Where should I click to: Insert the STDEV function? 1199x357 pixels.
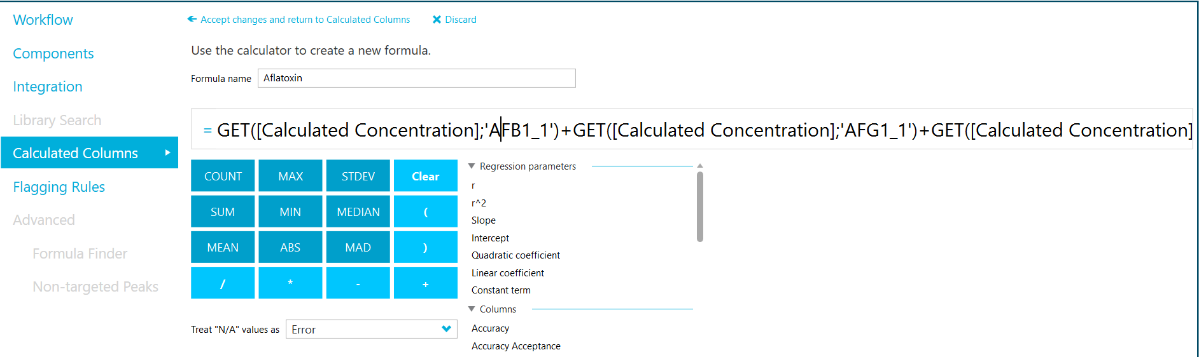[x=358, y=176]
